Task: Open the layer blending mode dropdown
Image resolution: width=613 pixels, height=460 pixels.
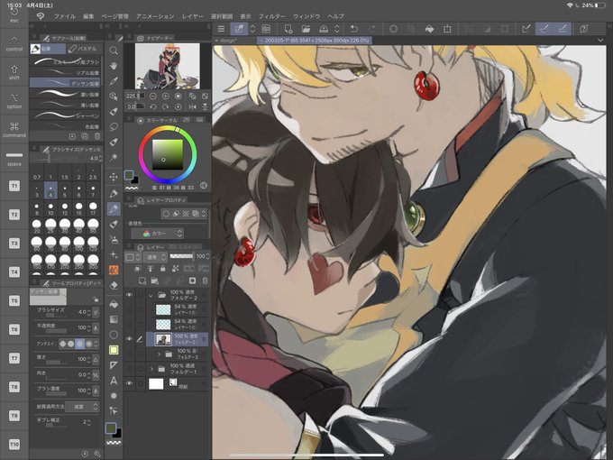Action: 156,256
